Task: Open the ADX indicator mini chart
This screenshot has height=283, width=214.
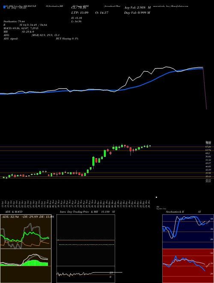Action: coord(26,232)
